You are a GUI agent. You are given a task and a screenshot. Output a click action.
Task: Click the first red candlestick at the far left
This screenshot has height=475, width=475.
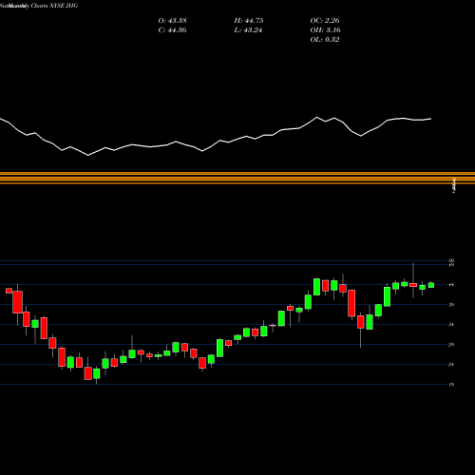click(9, 291)
